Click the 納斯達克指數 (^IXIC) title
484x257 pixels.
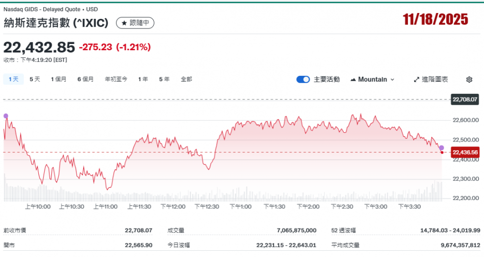point(56,23)
